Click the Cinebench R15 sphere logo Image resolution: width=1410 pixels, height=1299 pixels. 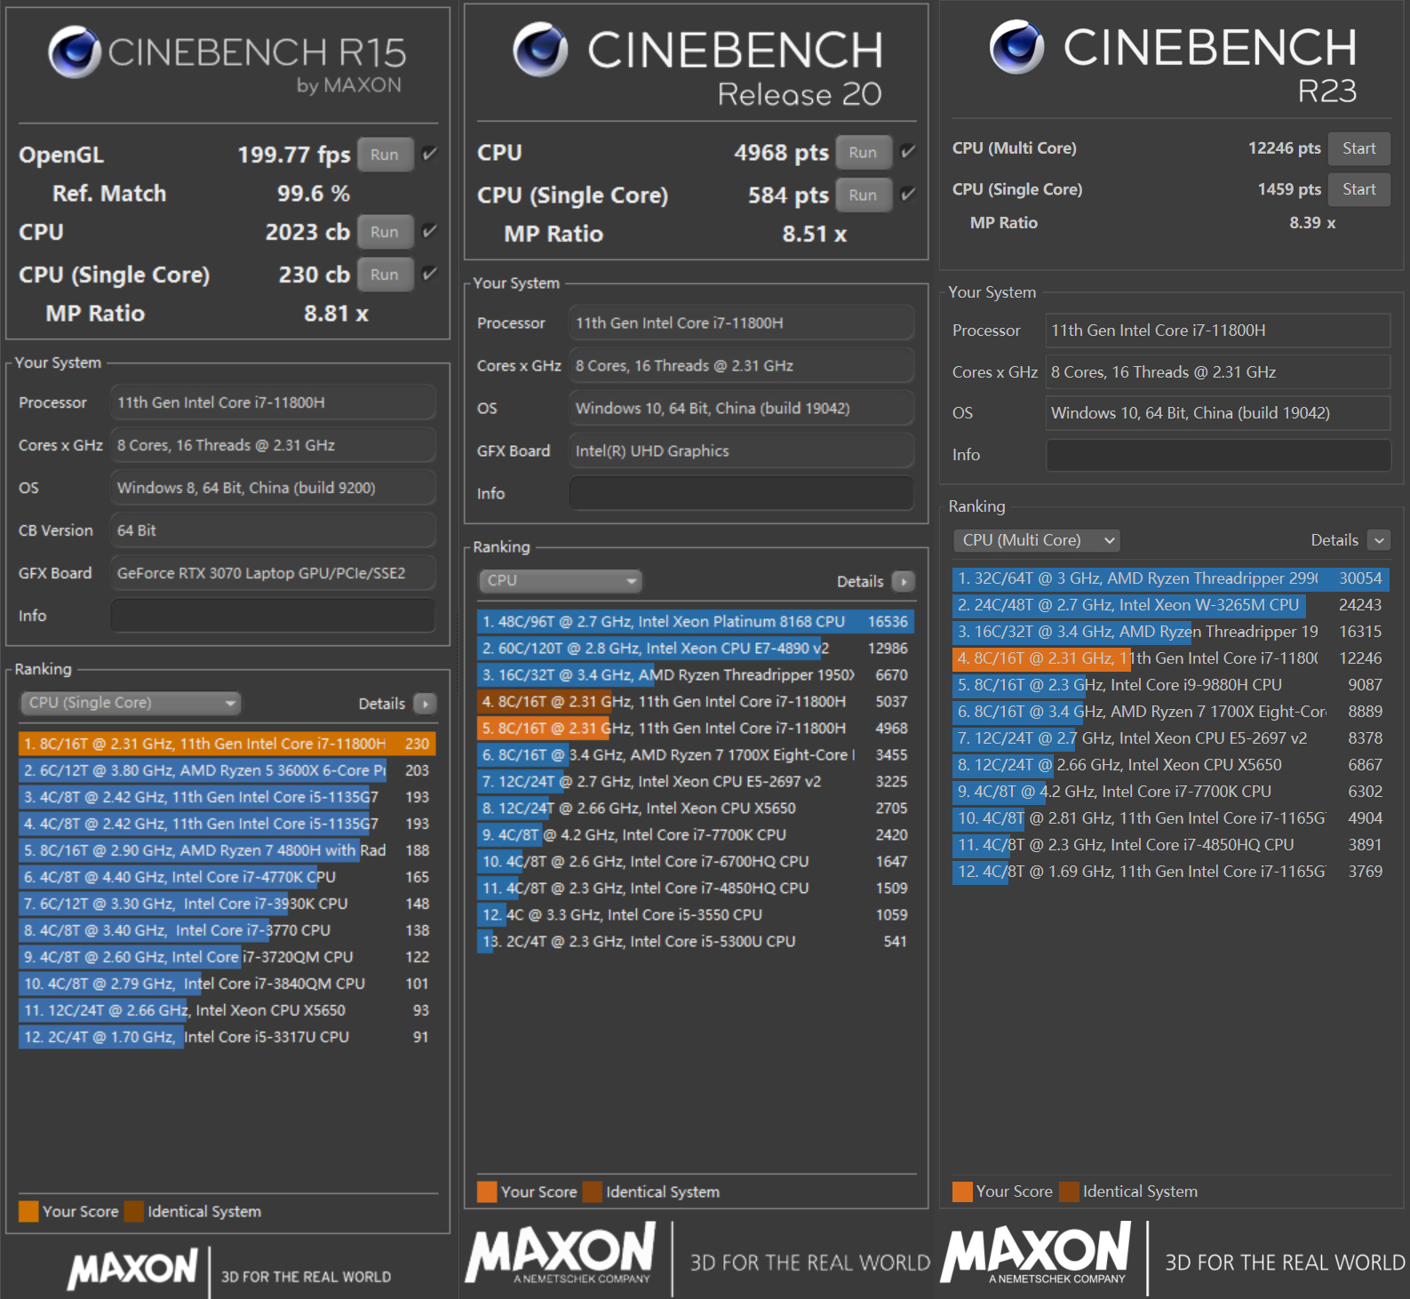coord(75,52)
